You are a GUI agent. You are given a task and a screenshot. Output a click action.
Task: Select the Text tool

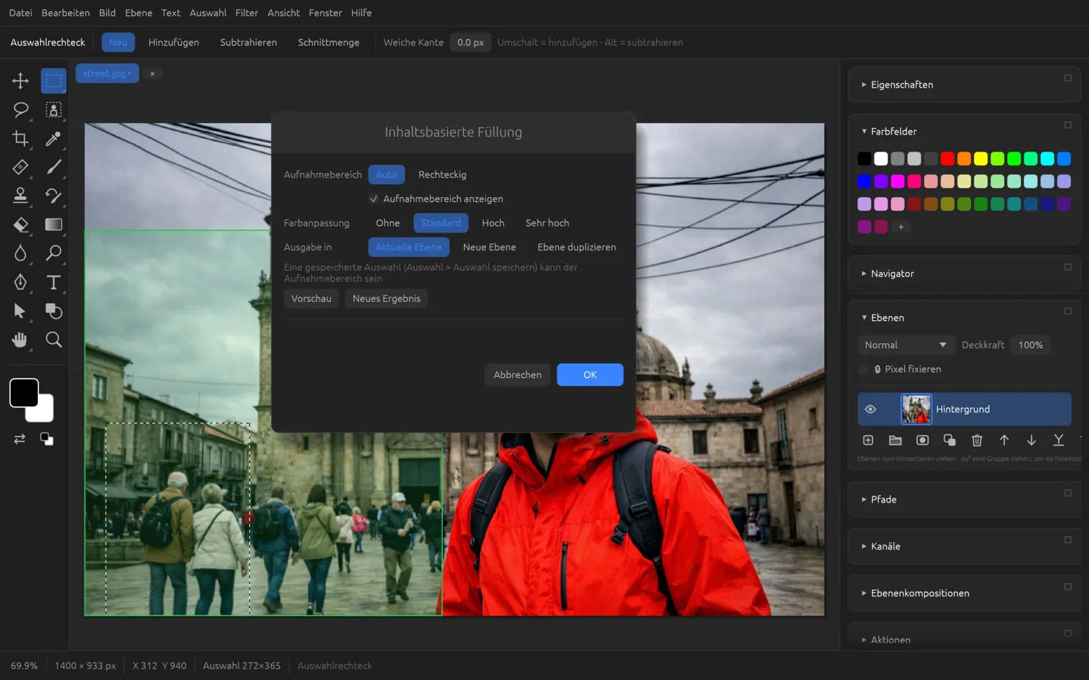tap(53, 282)
